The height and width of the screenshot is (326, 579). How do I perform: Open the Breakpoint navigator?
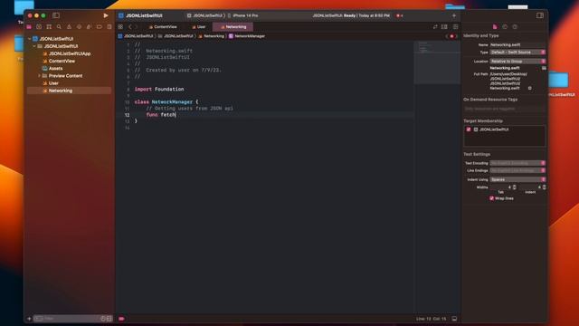pos(99,27)
